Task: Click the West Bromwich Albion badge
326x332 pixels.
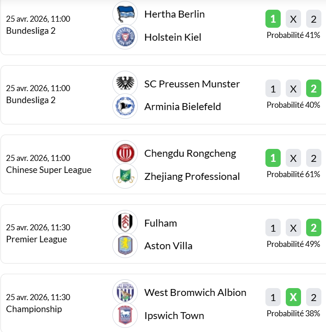Action: (x=125, y=292)
